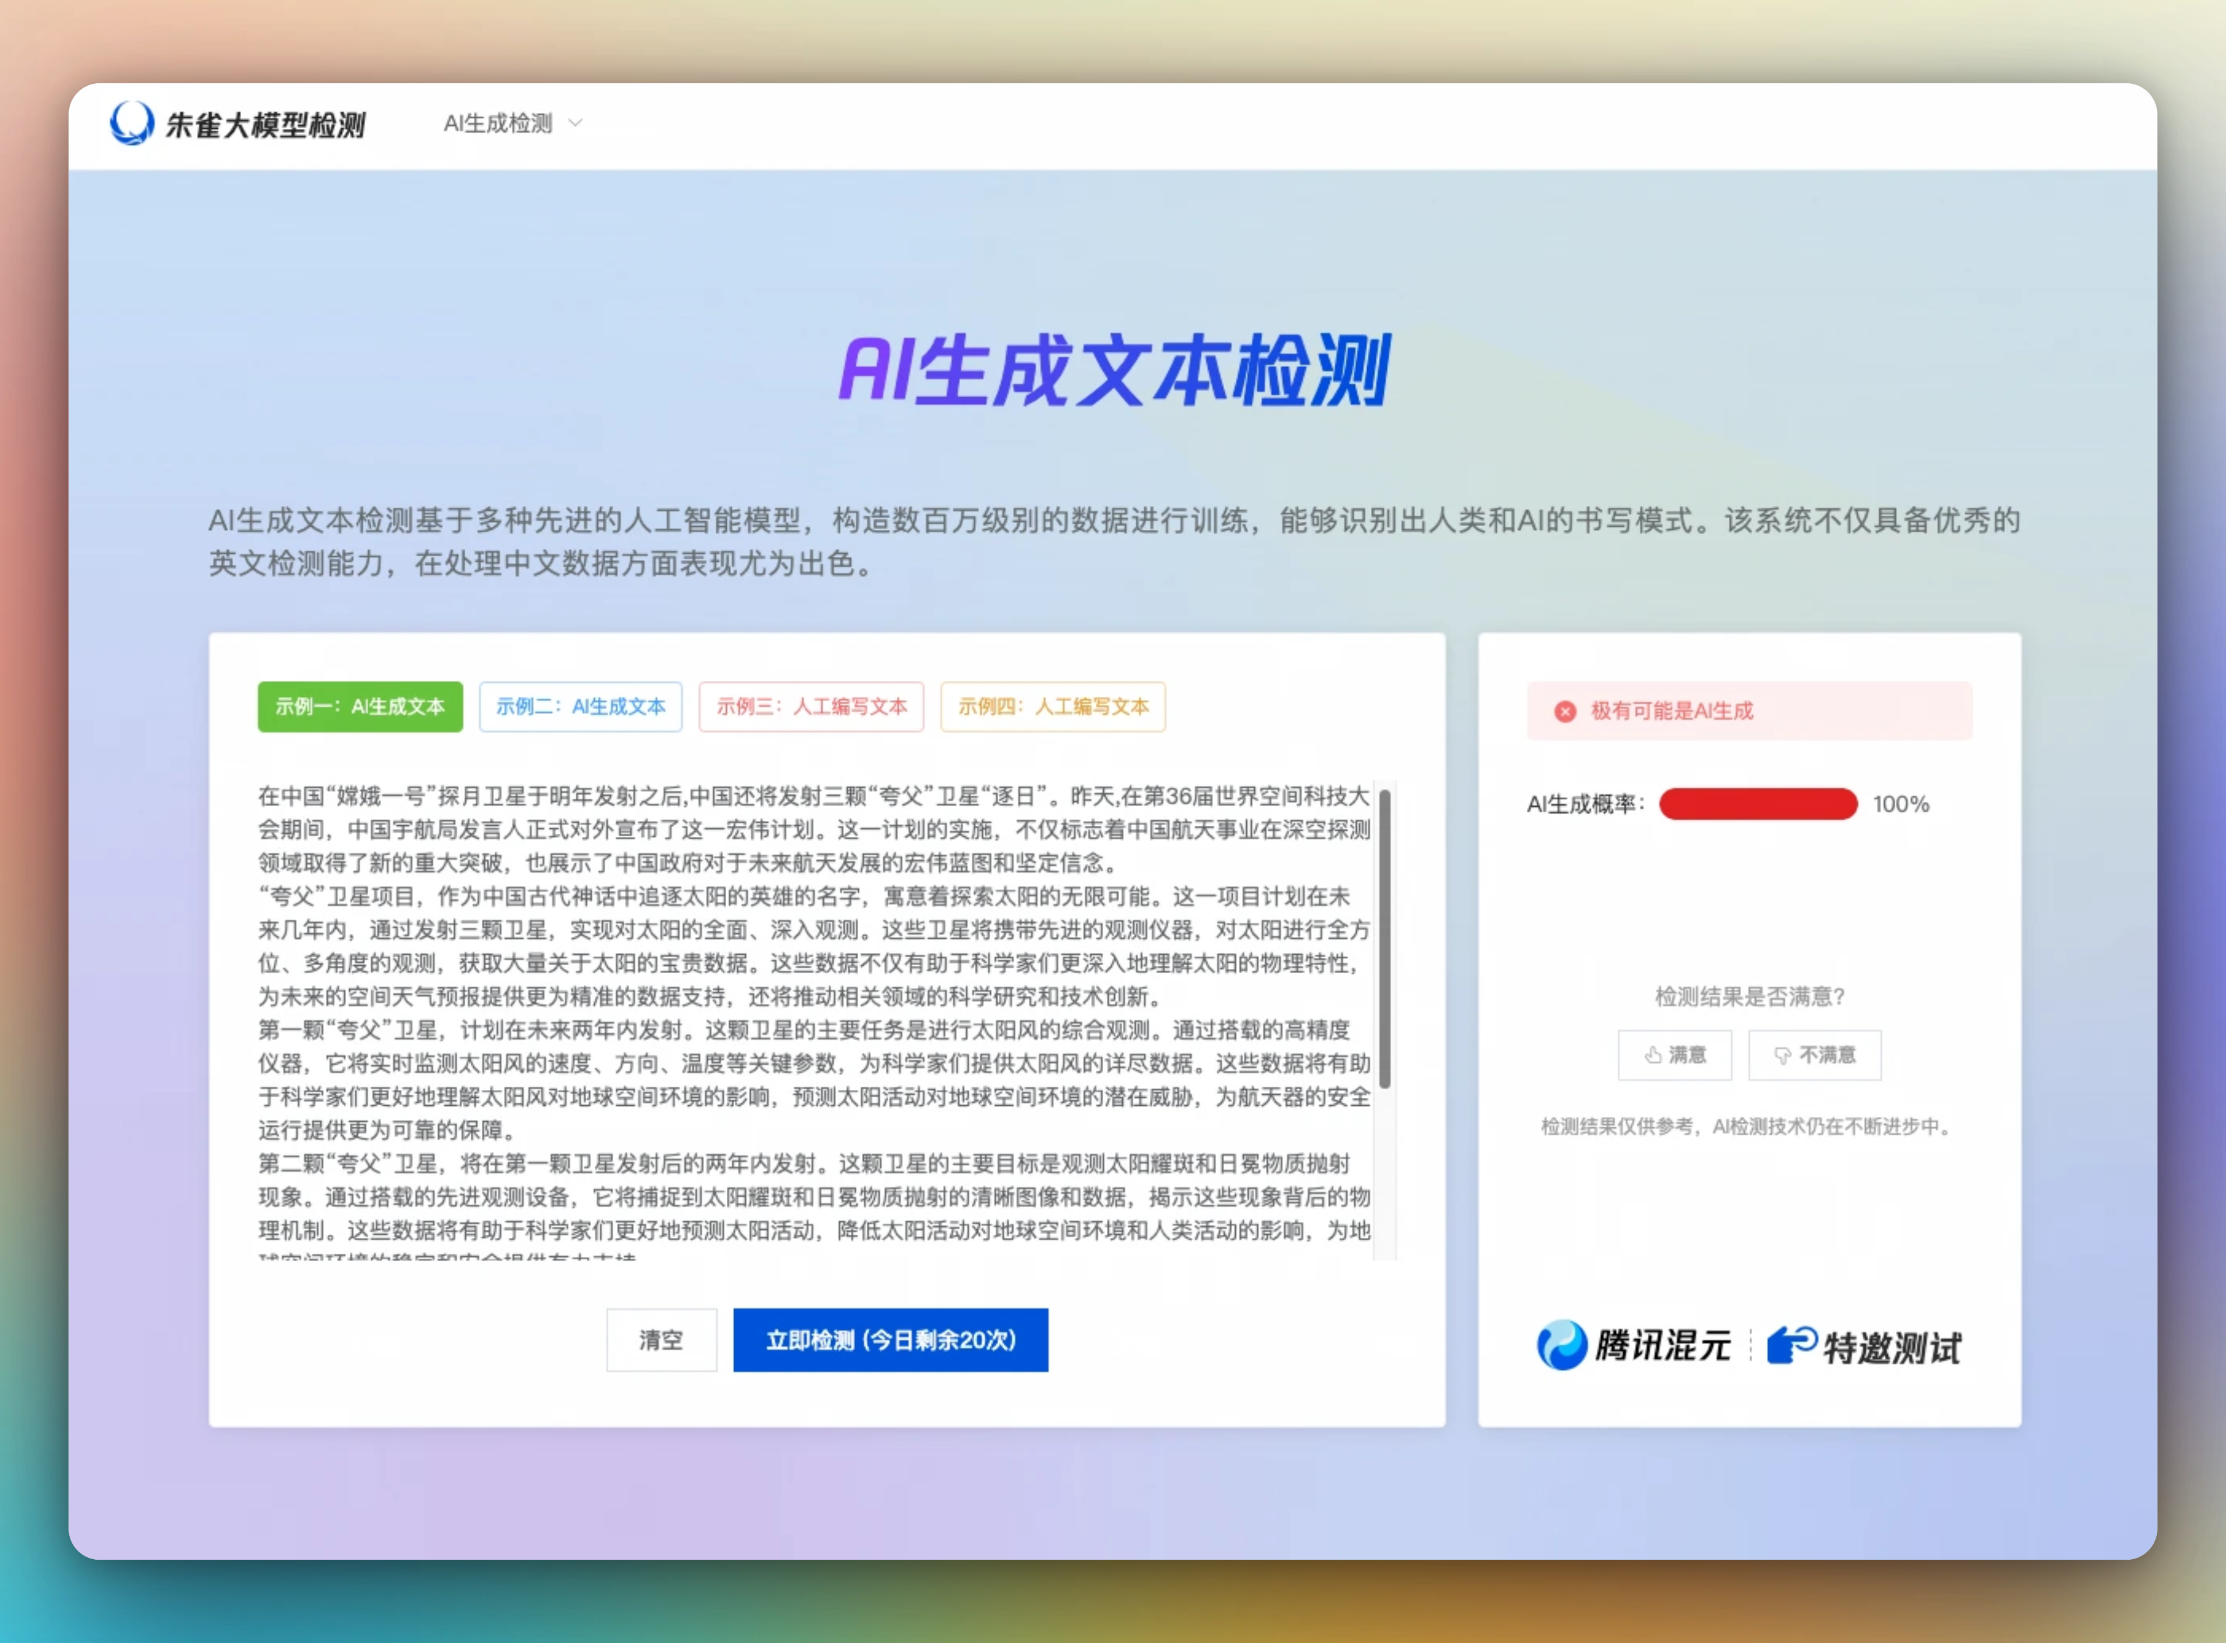Click the AI生成文本检测 page heading
Viewport: 2226px width, 1643px height.
(1113, 371)
